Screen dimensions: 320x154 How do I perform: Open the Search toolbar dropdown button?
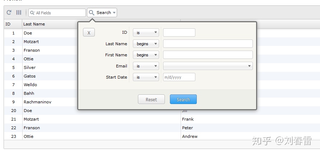[102, 13]
